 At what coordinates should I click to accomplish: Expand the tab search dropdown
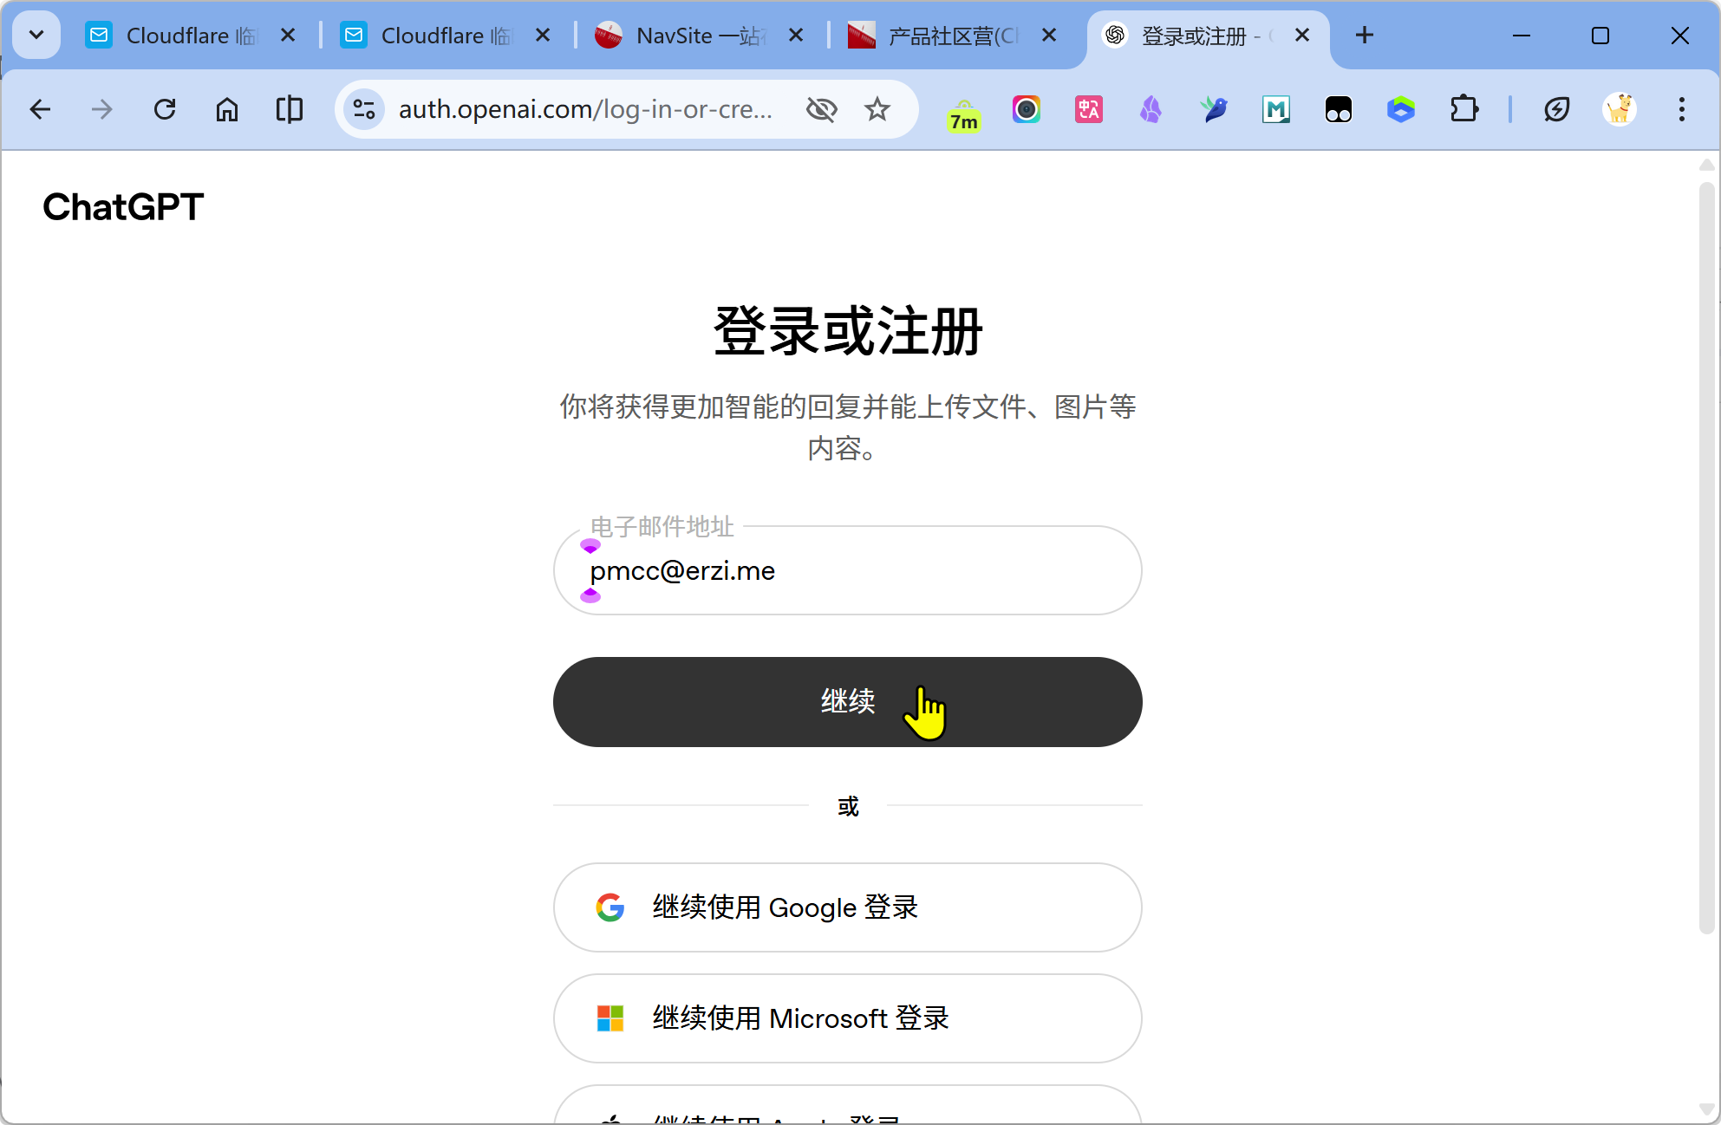[36, 35]
